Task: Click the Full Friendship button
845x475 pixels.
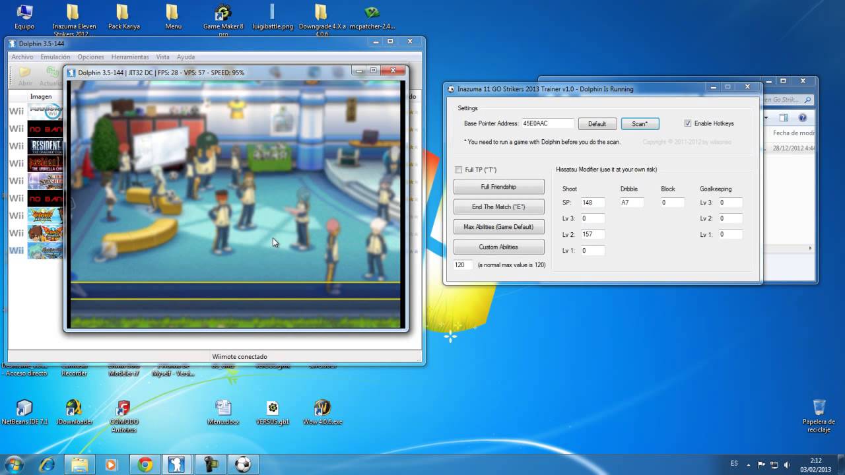Action: (x=499, y=187)
